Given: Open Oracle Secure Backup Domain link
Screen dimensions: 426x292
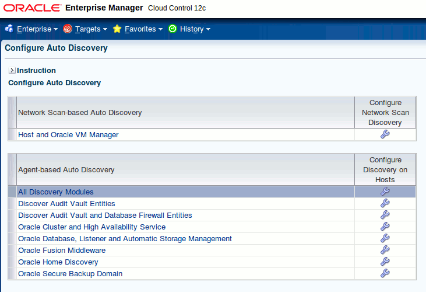Looking at the screenshot, I should (x=70, y=274).
